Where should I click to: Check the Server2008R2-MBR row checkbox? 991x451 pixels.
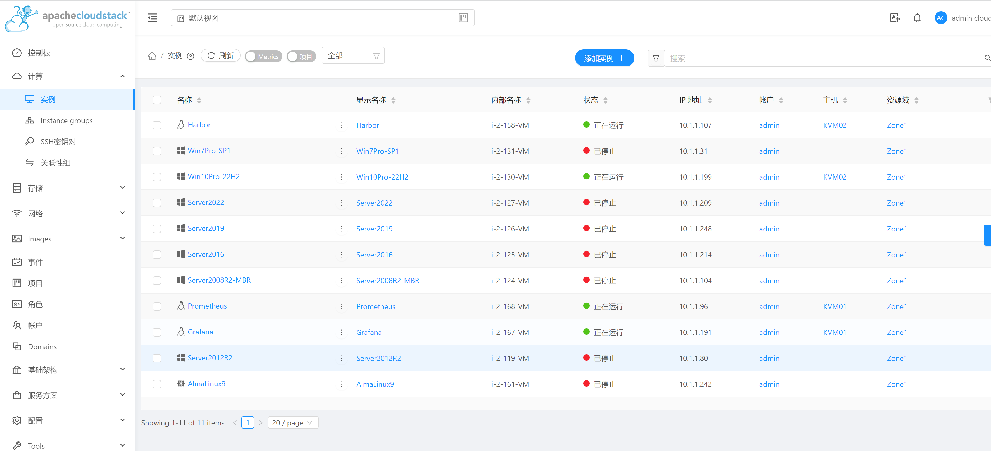click(x=157, y=281)
